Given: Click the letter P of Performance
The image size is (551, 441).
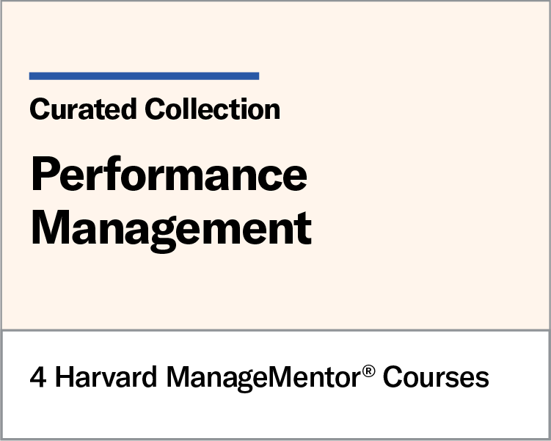Looking at the screenshot, I should [44, 174].
